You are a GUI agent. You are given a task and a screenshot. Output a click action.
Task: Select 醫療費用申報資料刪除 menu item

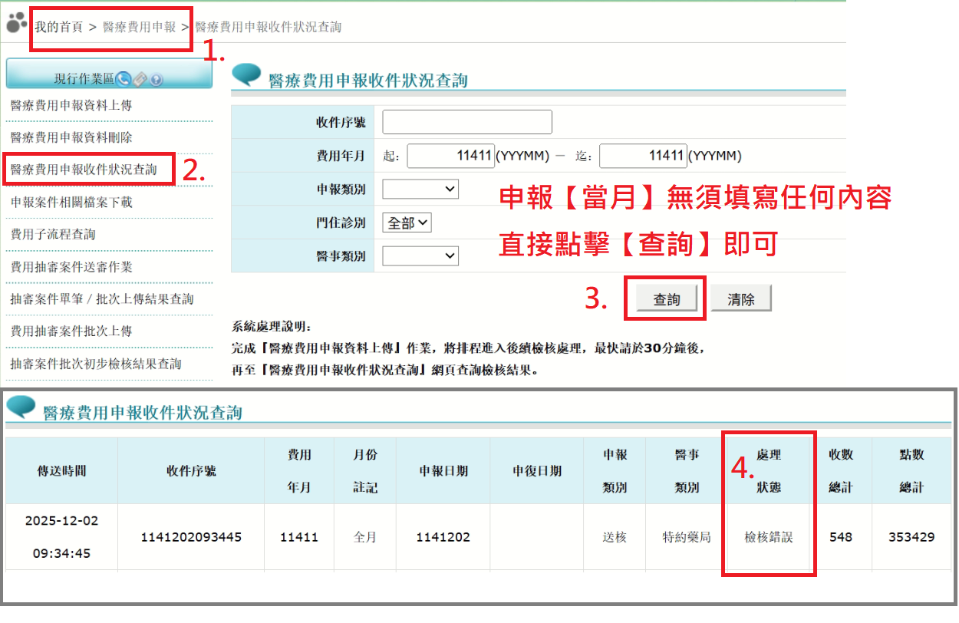click(x=71, y=137)
